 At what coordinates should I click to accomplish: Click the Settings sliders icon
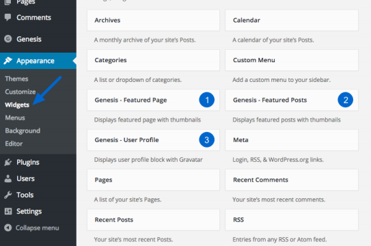tap(8, 211)
